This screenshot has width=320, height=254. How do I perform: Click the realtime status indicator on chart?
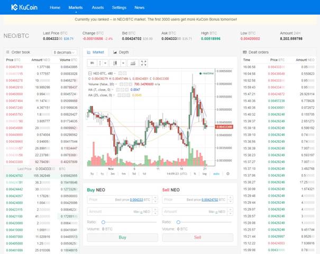[206, 74]
